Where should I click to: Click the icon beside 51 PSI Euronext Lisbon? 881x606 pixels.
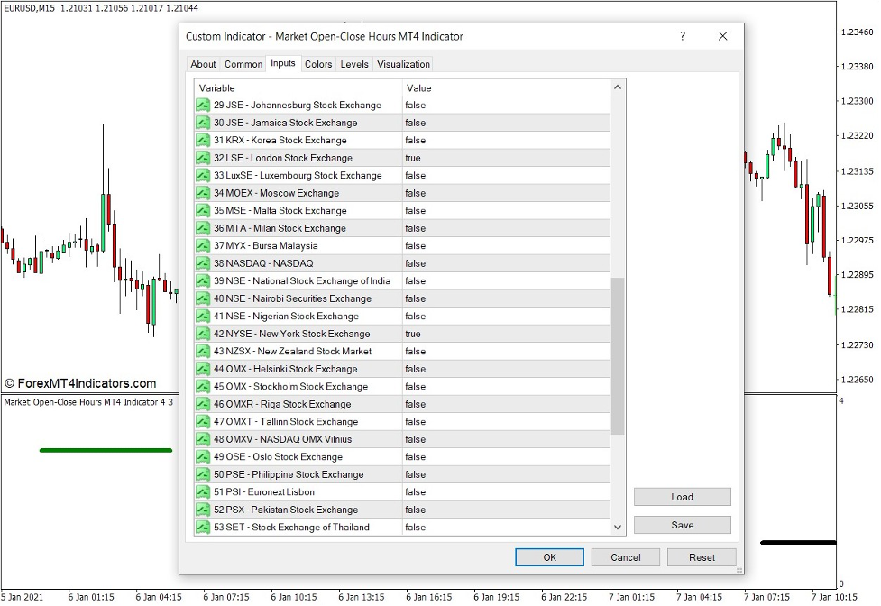pyautogui.click(x=203, y=492)
